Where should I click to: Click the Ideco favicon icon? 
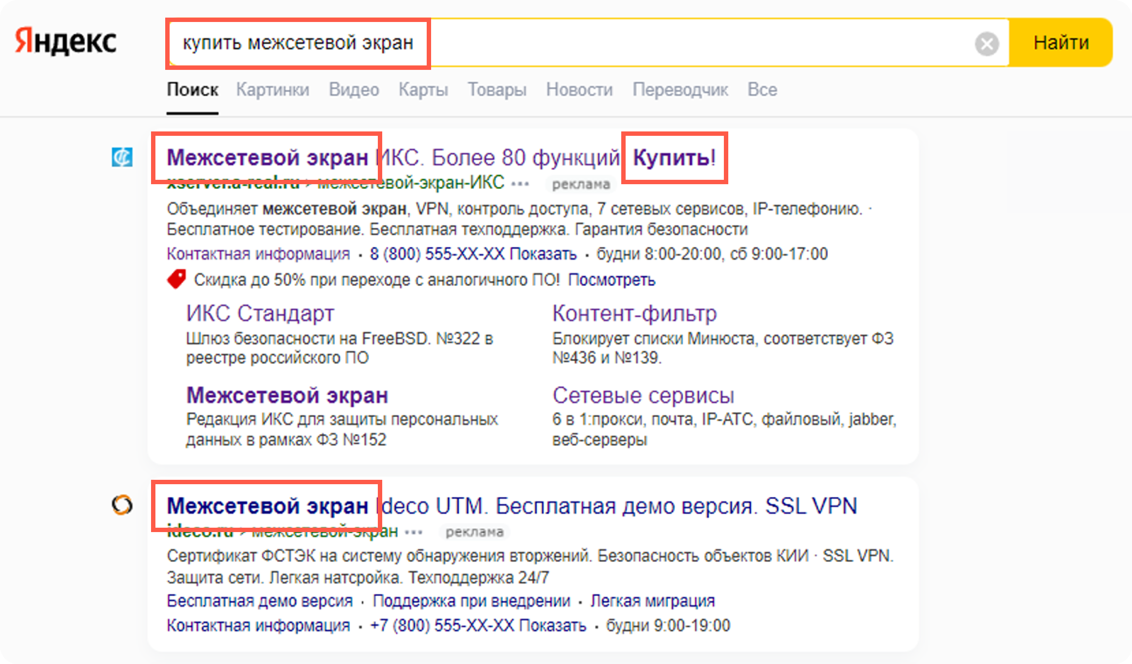pyautogui.click(x=122, y=505)
